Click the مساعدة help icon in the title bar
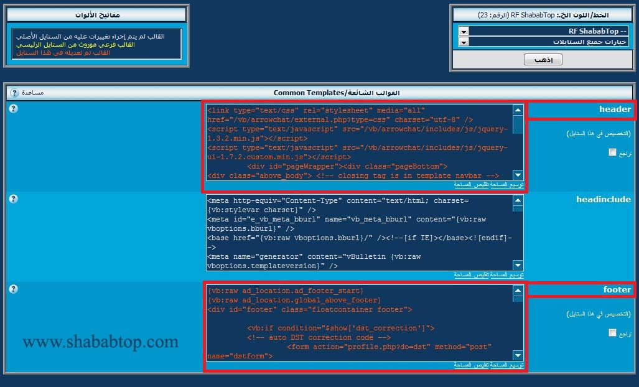The width and height of the screenshot is (639, 387). click(14, 93)
